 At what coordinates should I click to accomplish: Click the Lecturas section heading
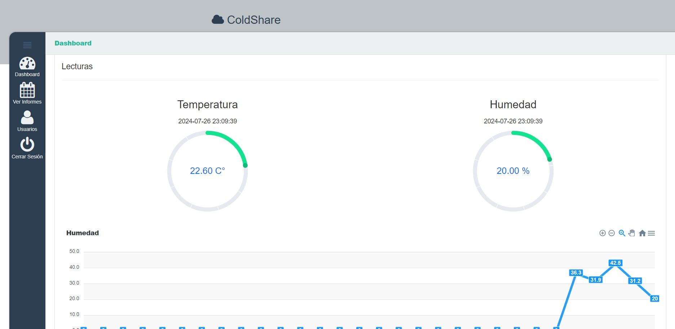pos(77,66)
